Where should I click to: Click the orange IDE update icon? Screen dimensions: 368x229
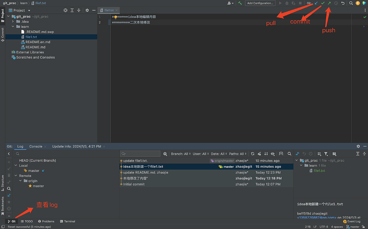[358, 3]
